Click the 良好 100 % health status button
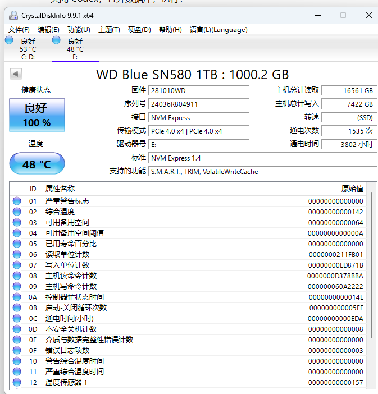 [37, 115]
